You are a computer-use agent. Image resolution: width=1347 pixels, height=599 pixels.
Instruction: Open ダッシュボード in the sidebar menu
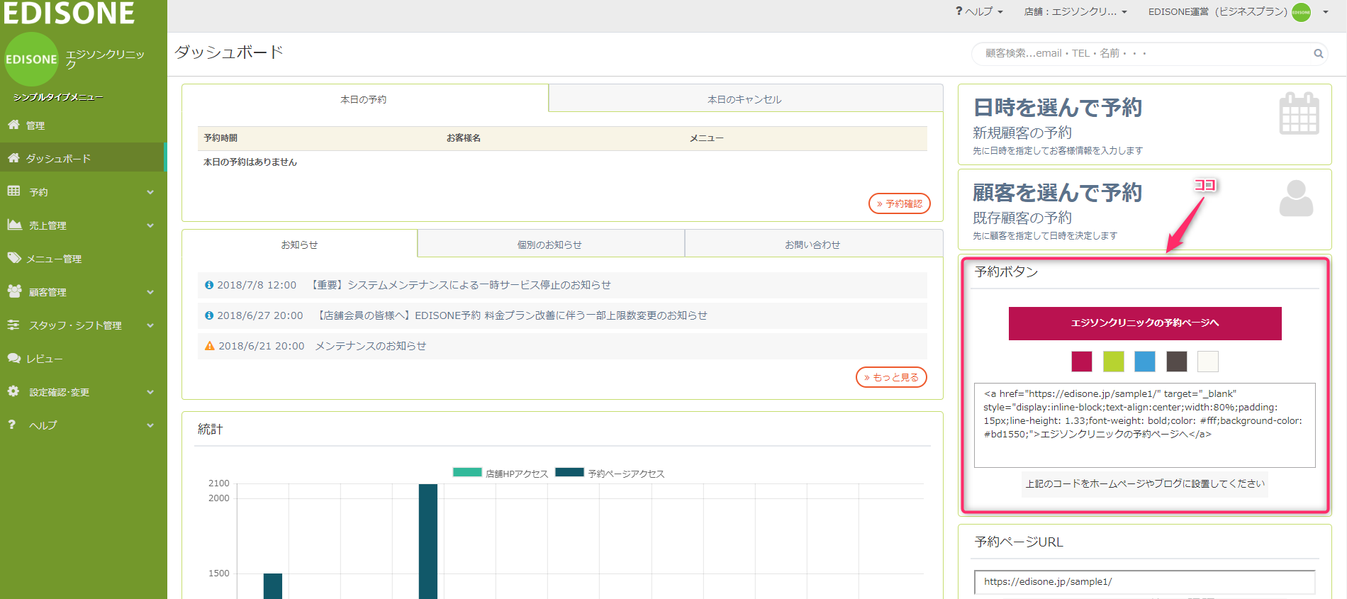(82, 158)
